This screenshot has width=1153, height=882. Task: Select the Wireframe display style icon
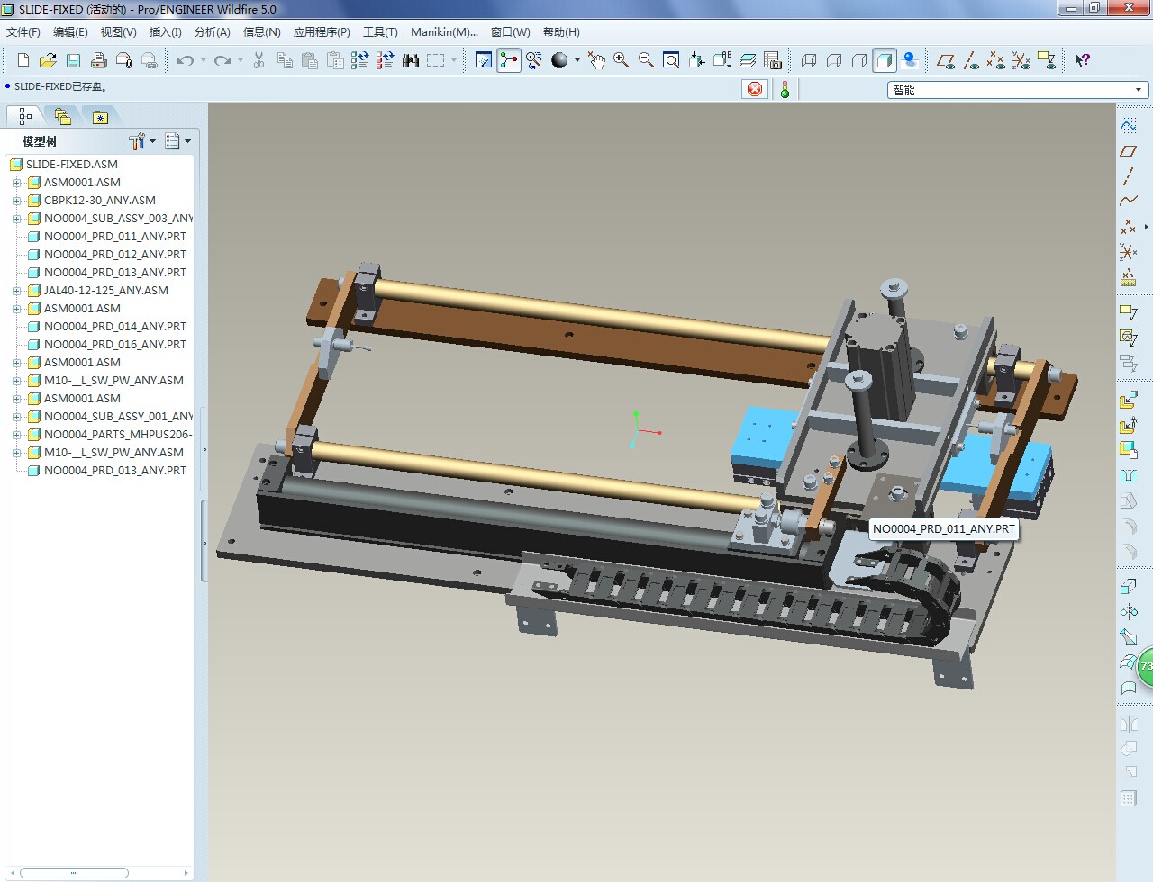coord(809,60)
